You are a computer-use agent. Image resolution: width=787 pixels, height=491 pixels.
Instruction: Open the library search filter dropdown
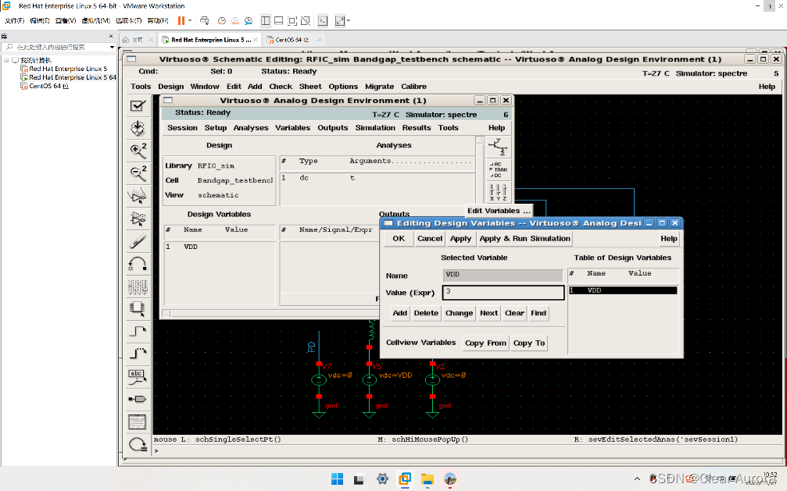click(x=112, y=47)
